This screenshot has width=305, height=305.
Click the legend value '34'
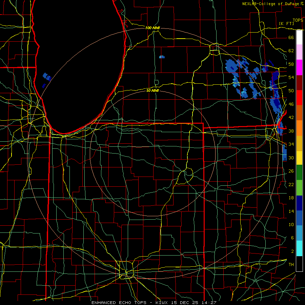(x=291, y=144)
